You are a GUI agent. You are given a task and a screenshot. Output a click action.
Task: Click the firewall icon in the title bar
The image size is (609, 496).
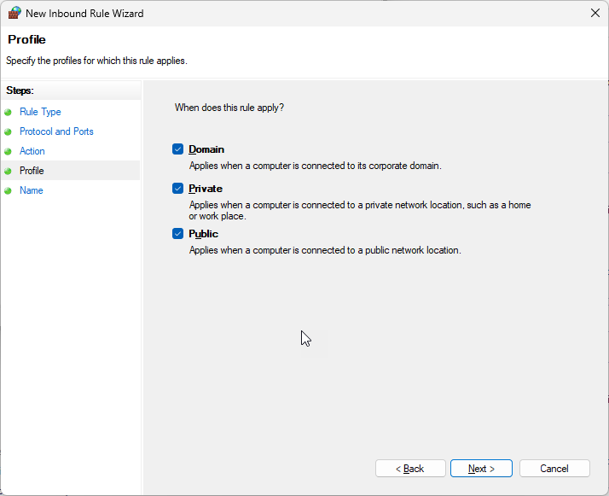pos(14,13)
